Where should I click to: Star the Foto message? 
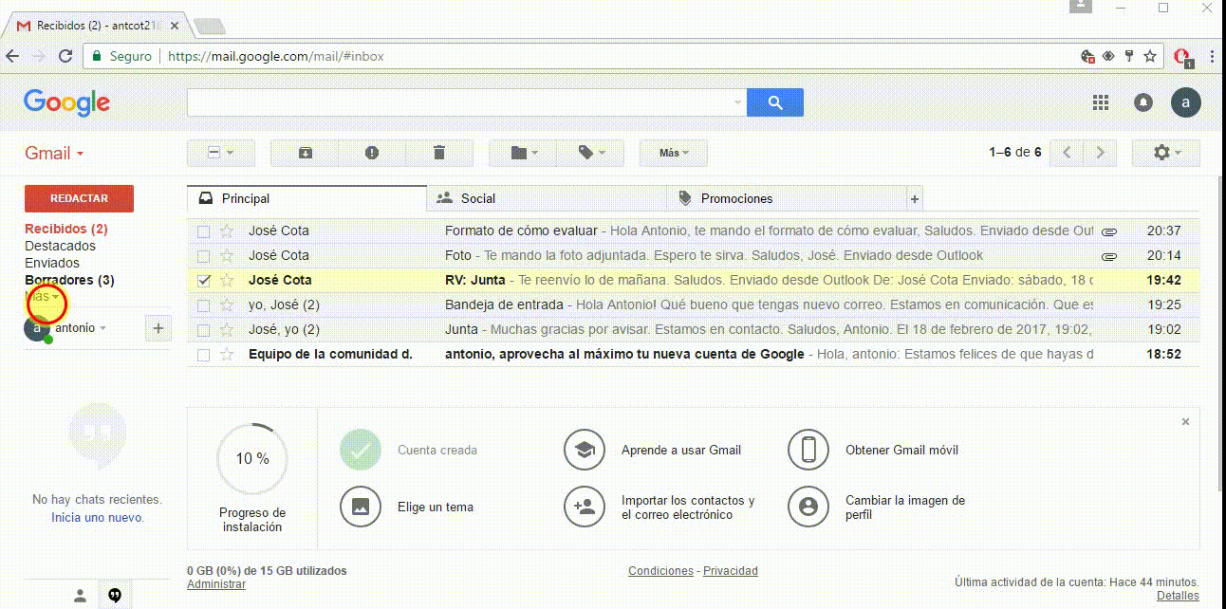point(227,255)
